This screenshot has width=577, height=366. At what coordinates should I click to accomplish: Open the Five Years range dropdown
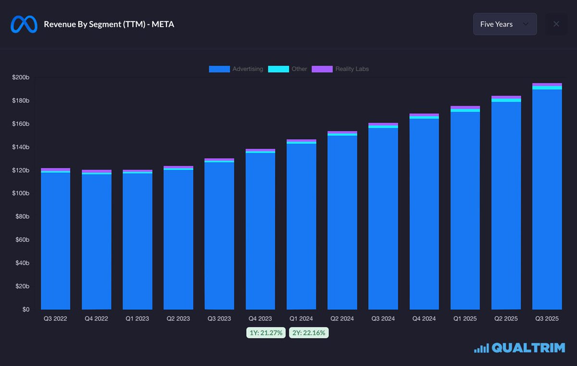tap(505, 24)
